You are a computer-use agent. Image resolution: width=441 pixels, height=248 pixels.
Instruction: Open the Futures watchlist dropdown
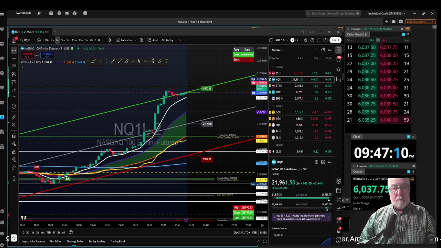tap(278, 50)
